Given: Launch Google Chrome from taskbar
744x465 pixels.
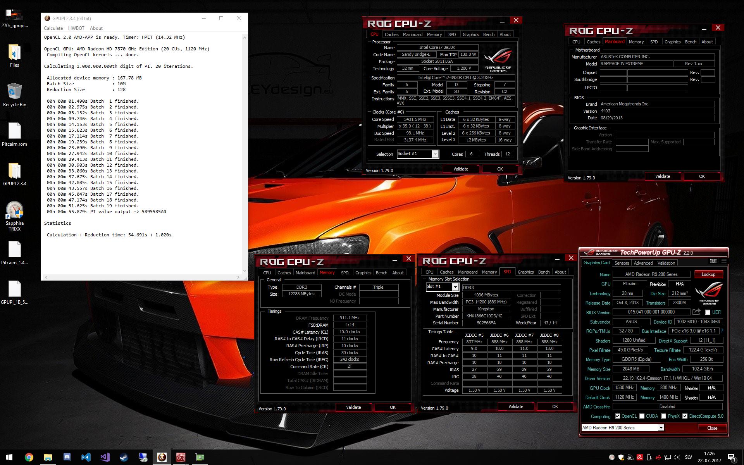Looking at the screenshot, I should point(29,457).
